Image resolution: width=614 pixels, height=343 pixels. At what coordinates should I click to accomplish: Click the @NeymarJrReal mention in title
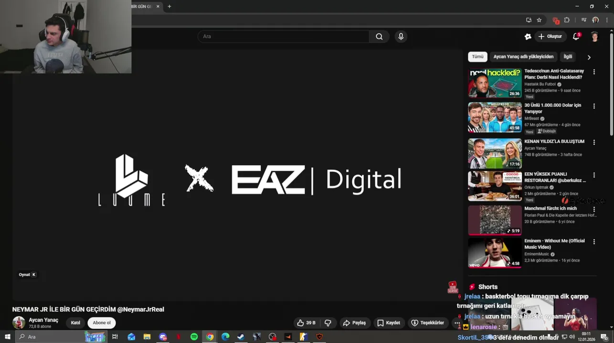141,310
